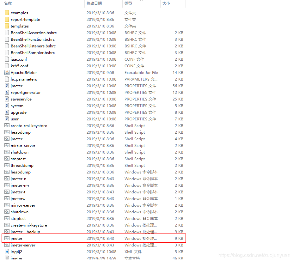Image resolution: width=293 pixels, height=261 pixels.
Task: Click the saveservice properties icon
Action: click(x=7, y=99)
